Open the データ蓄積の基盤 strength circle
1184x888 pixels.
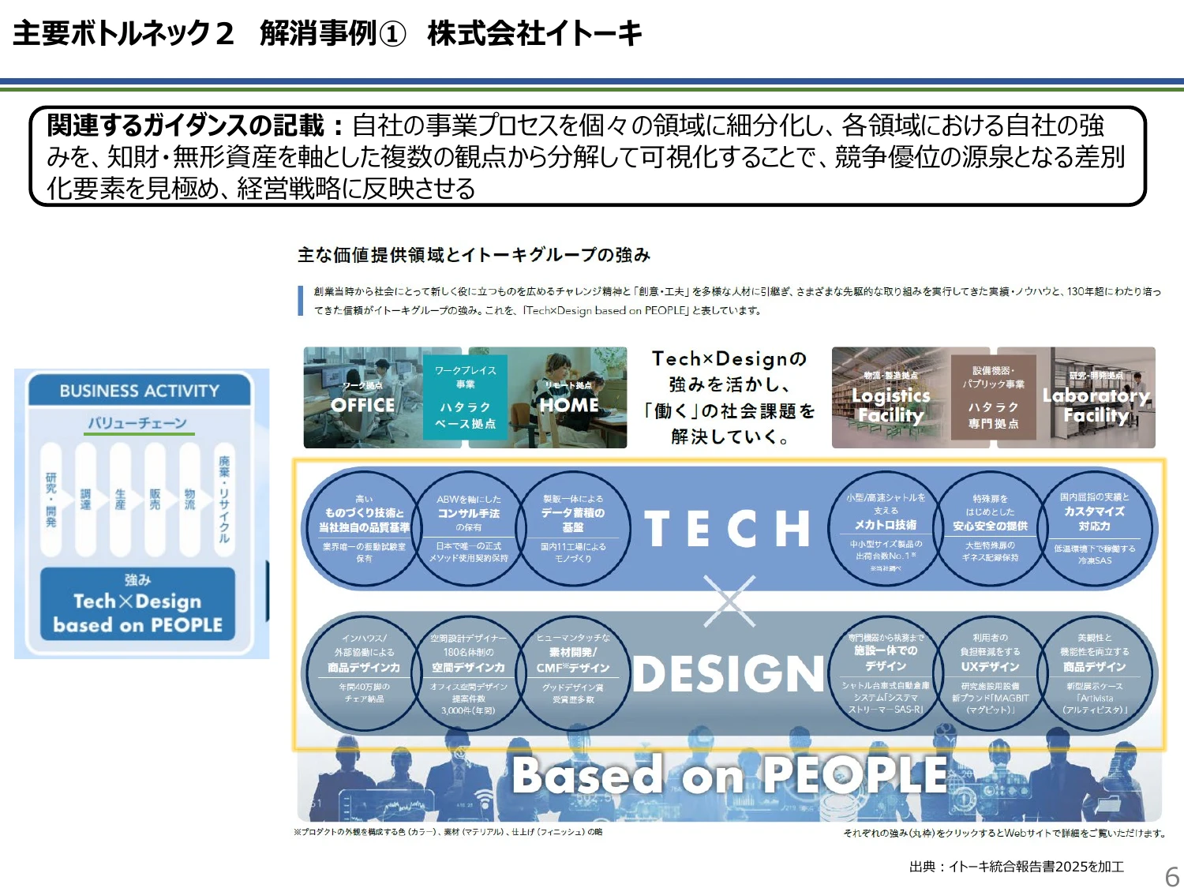(x=572, y=528)
